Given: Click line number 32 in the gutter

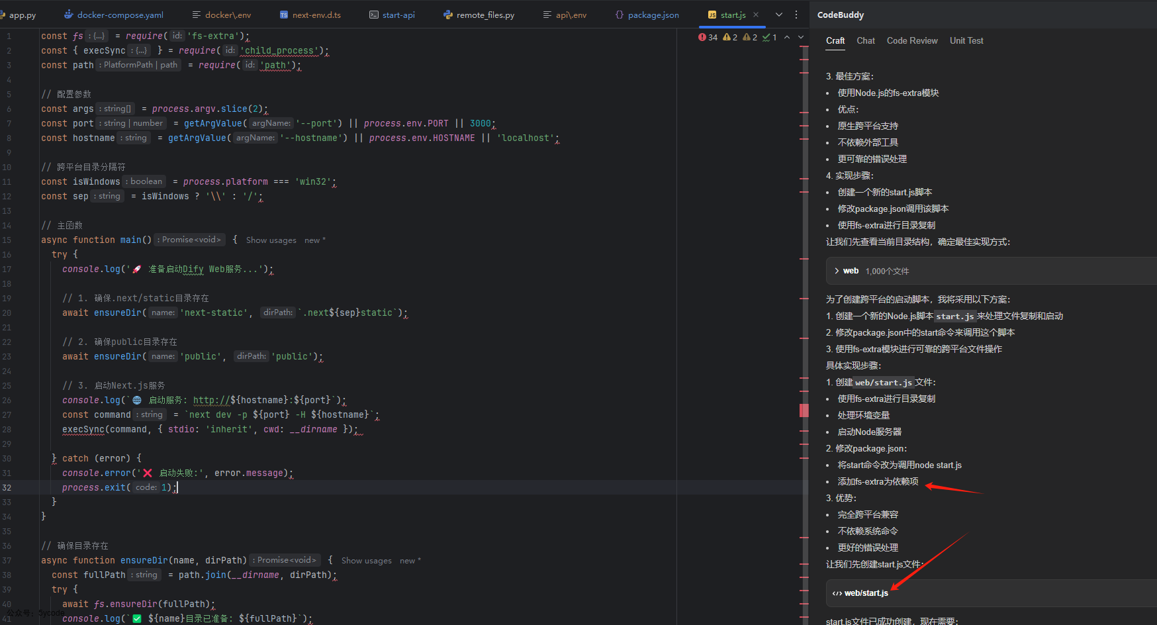Looking at the screenshot, I should pos(7,488).
